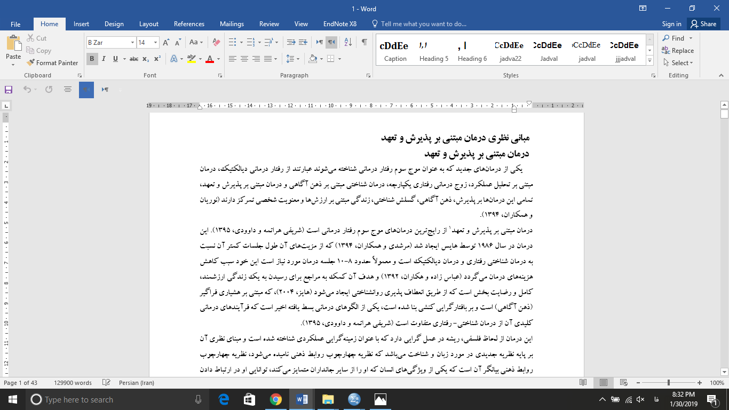729x410 pixels.
Task: Toggle center alignment for the paragraph
Action: point(244,59)
